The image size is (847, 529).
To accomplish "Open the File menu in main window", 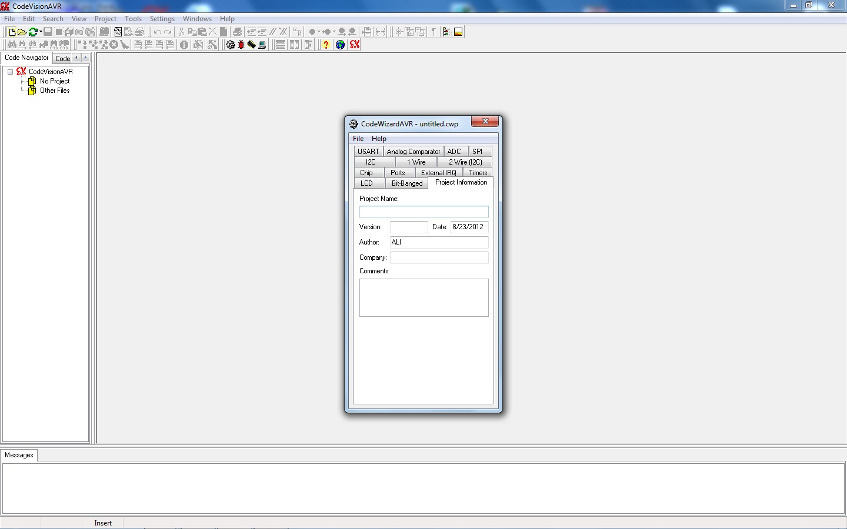I will click(x=9, y=19).
